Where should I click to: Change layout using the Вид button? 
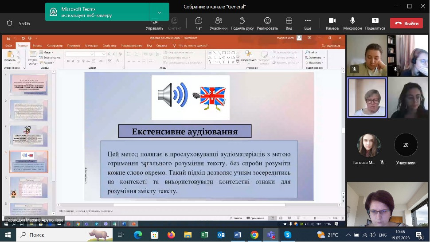coord(289,23)
